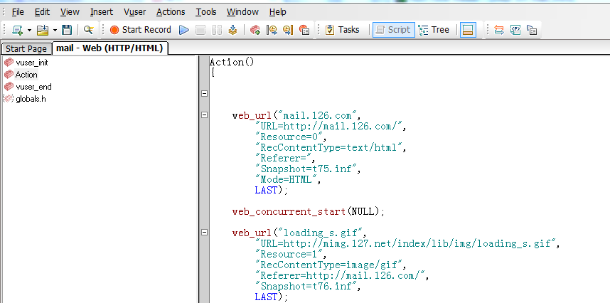Screen dimensions: 610x303
Task: Collapse the web_url mail.126.com code block
Action: click(x=205, y=115)
